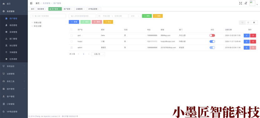Expand the 华南分部 tree node
Image resolution: width=260 pixels, height=118 pixels.
pos(32,22)
